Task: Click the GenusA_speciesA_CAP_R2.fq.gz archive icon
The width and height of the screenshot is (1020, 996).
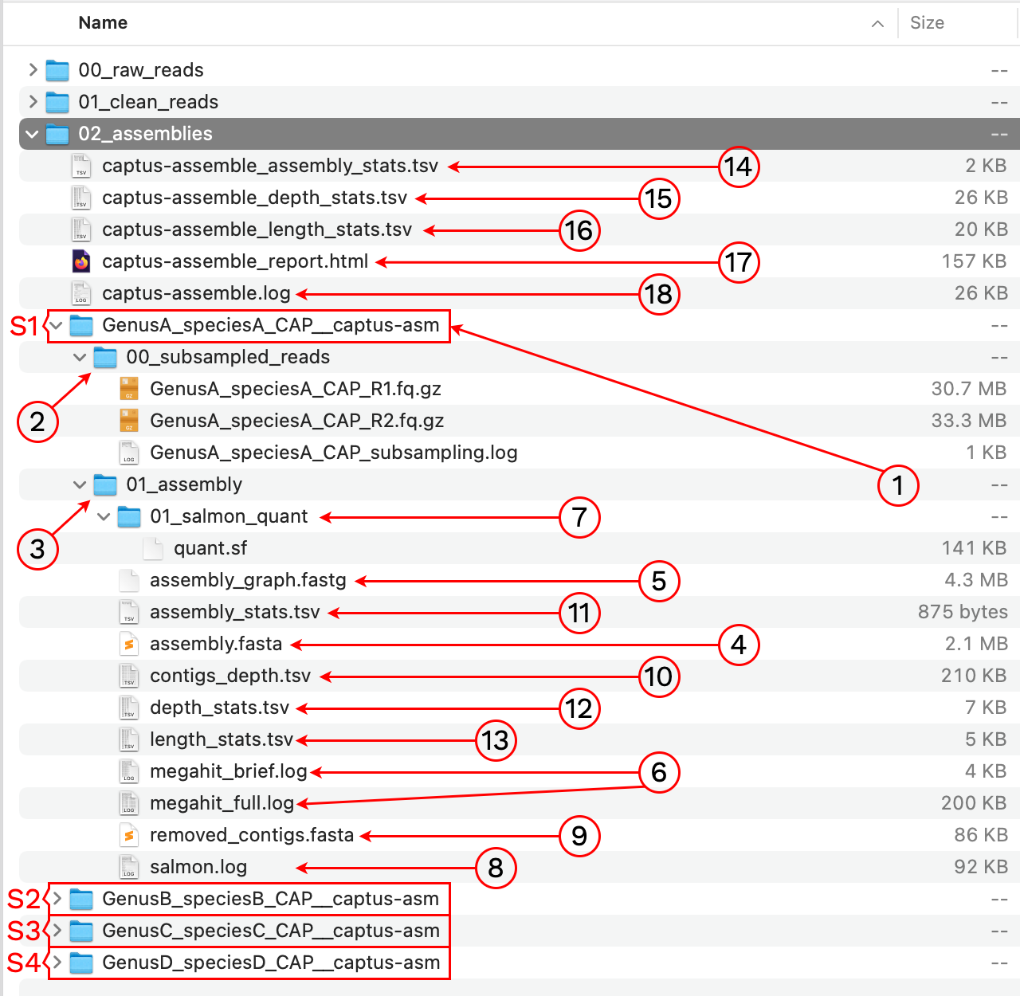Action: (129, 421)
